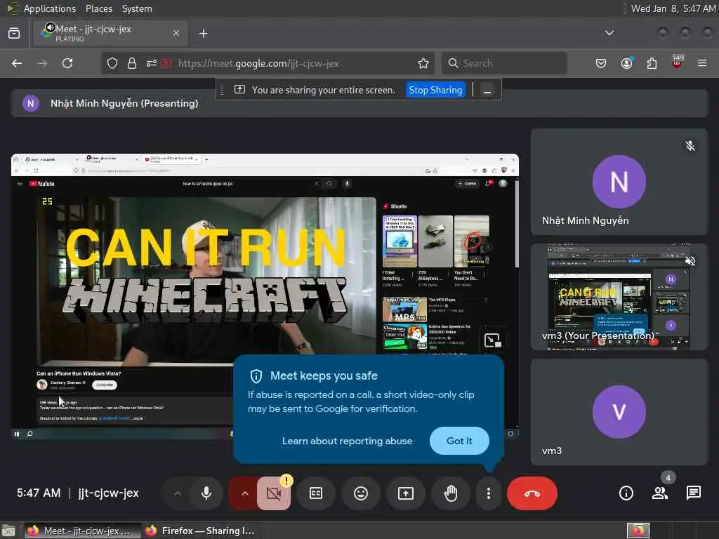Open tracking protection shield icon
The image size is (719, 539).
pyautogui.click(x=112, y=63)
